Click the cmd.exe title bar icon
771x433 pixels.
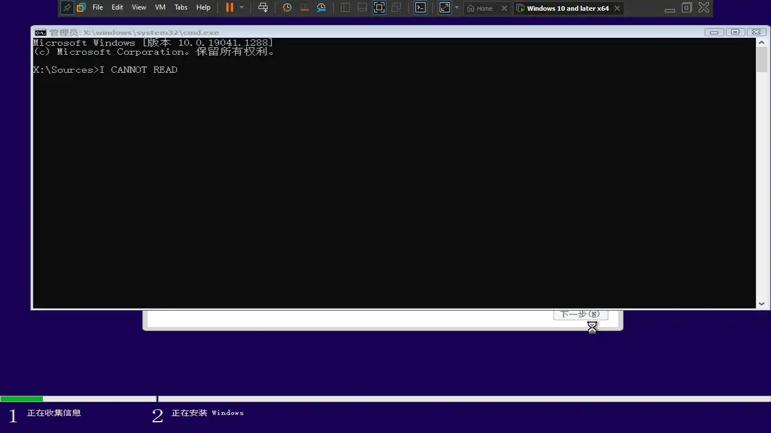point(41,33)
